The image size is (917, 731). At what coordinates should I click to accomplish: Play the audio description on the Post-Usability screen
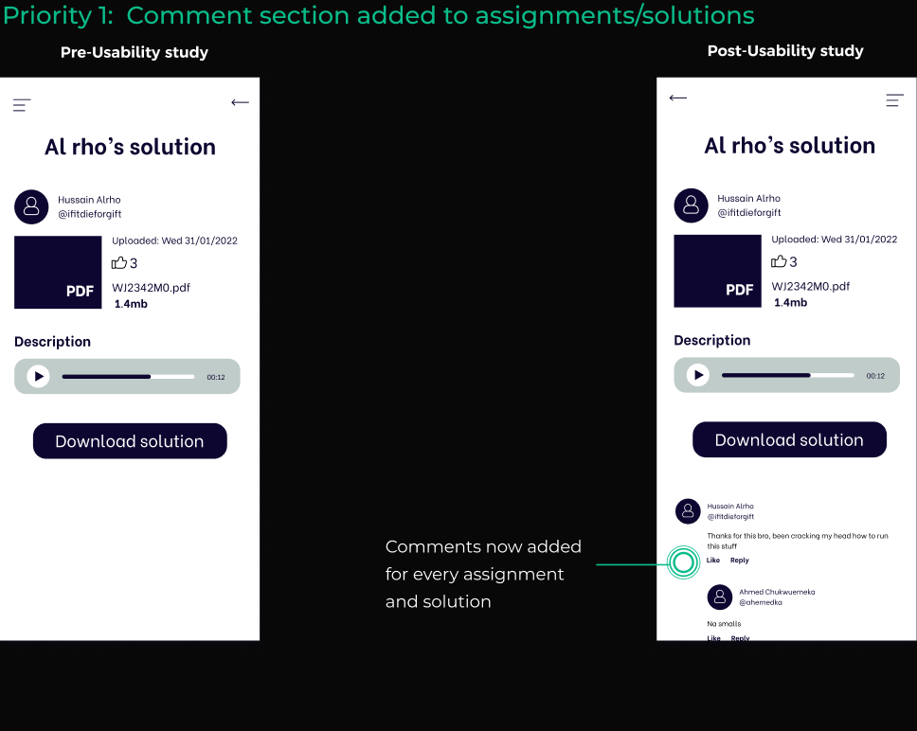point(697,374)
